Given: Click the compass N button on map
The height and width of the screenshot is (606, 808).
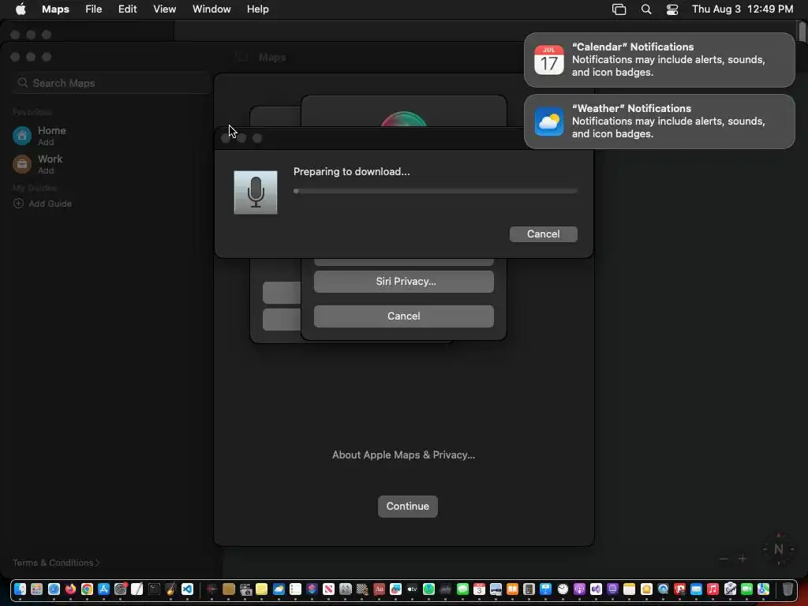Looking at the screenshot, I should 778,549.
